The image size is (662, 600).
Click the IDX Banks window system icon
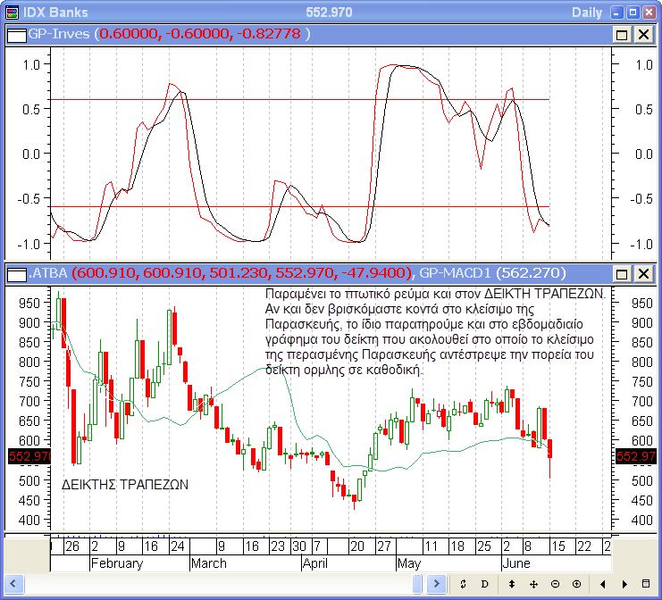click(x=13, y=12)
